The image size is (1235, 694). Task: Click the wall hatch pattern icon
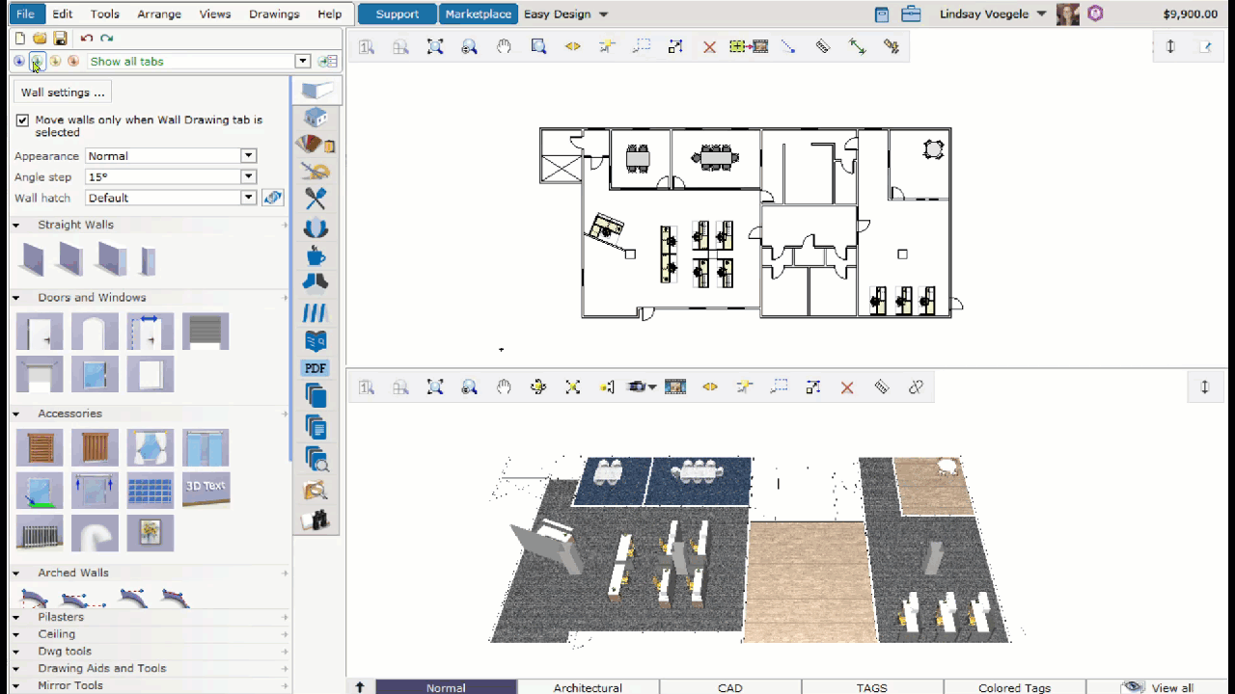273,198
